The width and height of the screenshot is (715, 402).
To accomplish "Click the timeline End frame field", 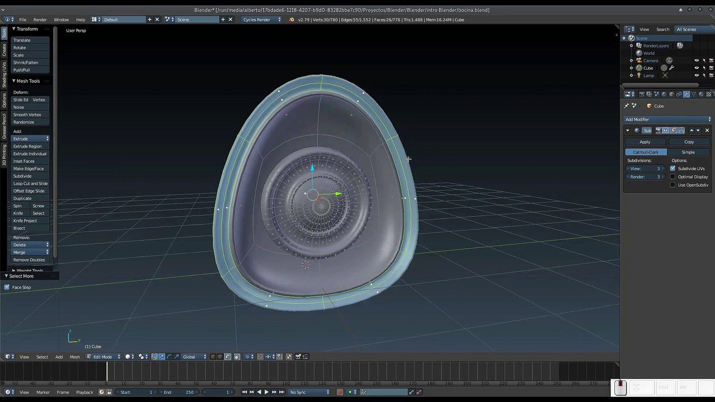I will pos(179,392).
